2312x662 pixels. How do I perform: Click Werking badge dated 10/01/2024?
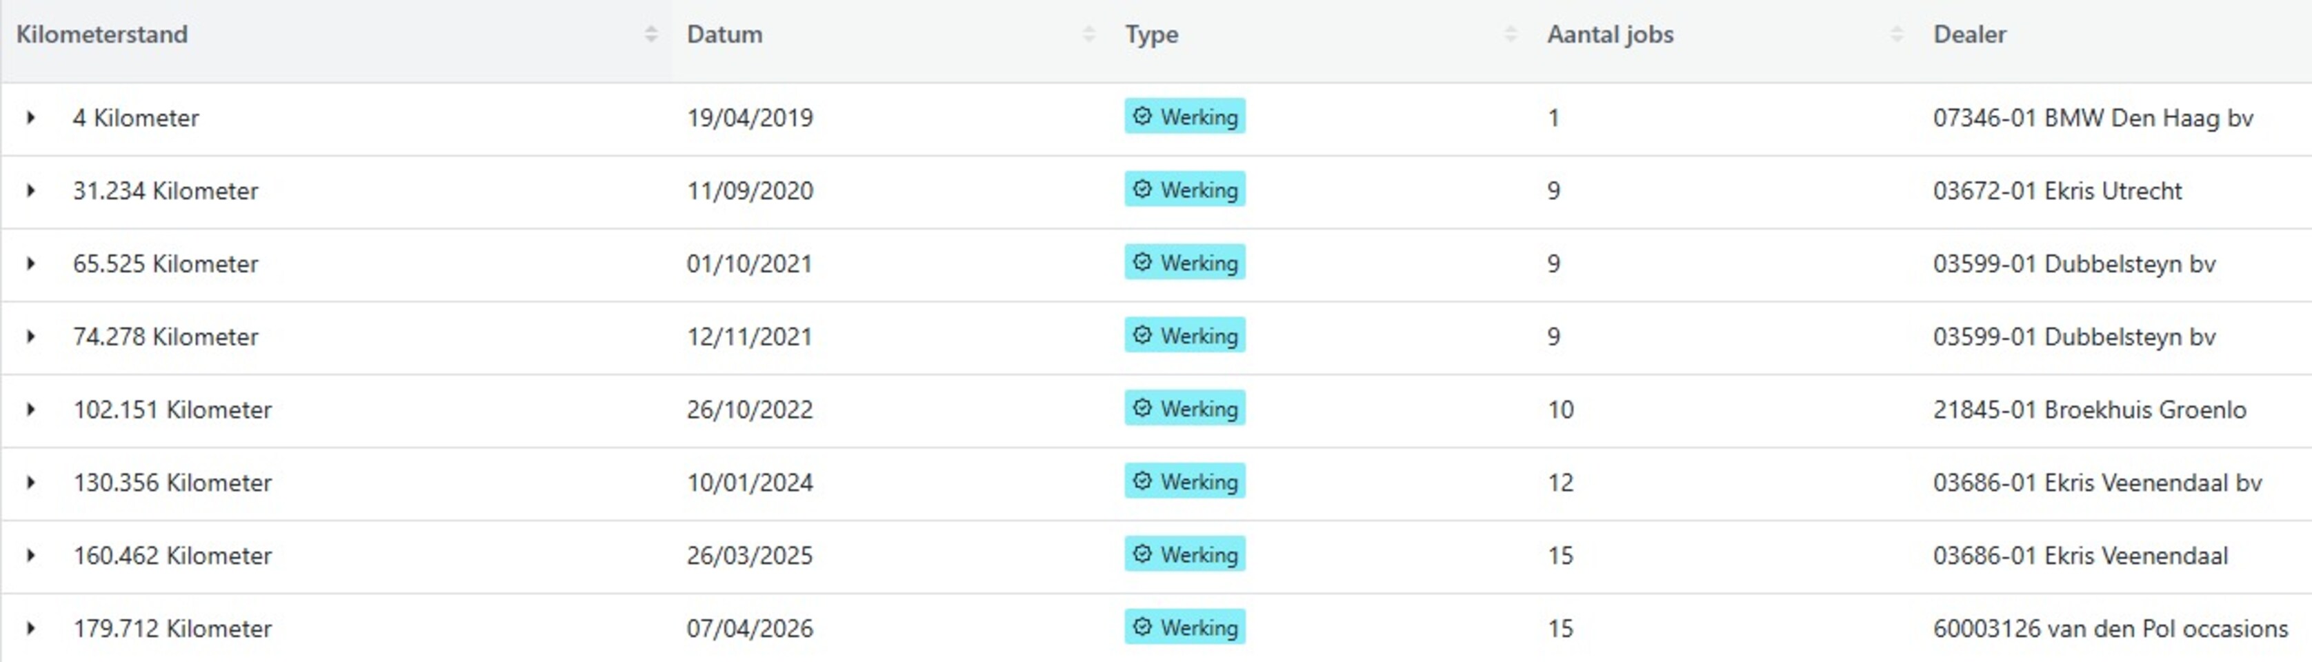pos(1185,482)
